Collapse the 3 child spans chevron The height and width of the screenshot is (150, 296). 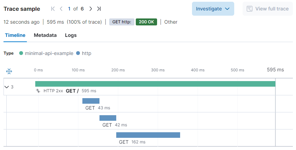point(7,87)
